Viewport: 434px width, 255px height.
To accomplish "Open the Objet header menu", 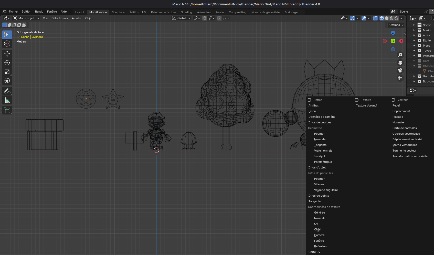I will 89,18.
